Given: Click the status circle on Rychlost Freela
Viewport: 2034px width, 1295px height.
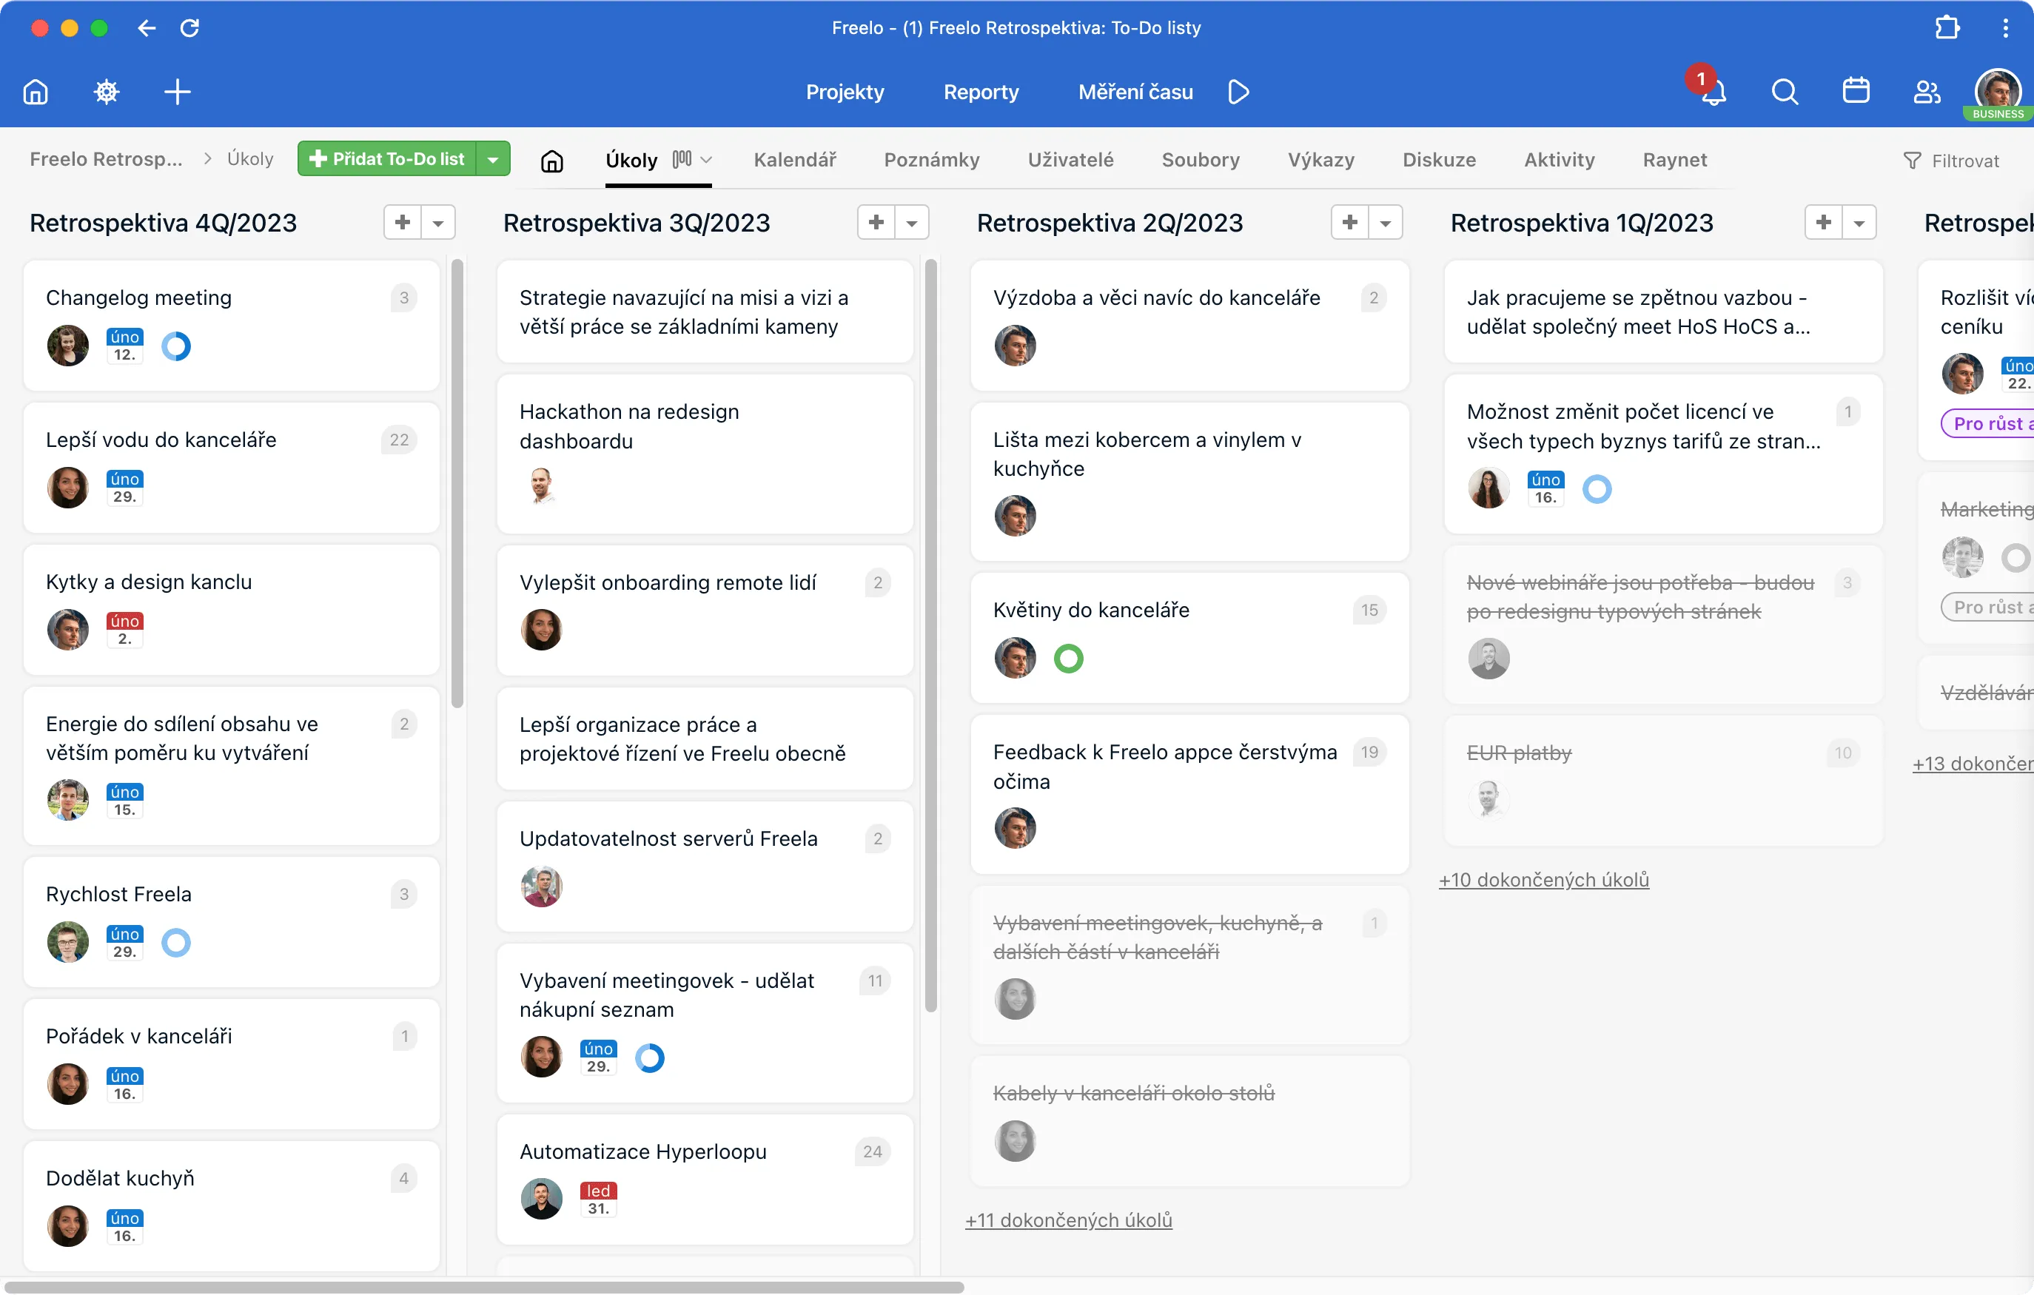Looking at the screenshot, I should click(x=175, y=942).
